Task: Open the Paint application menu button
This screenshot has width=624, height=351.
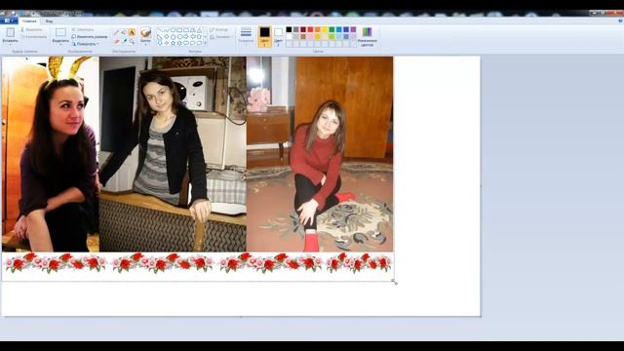Action: (x=9, y=20)
